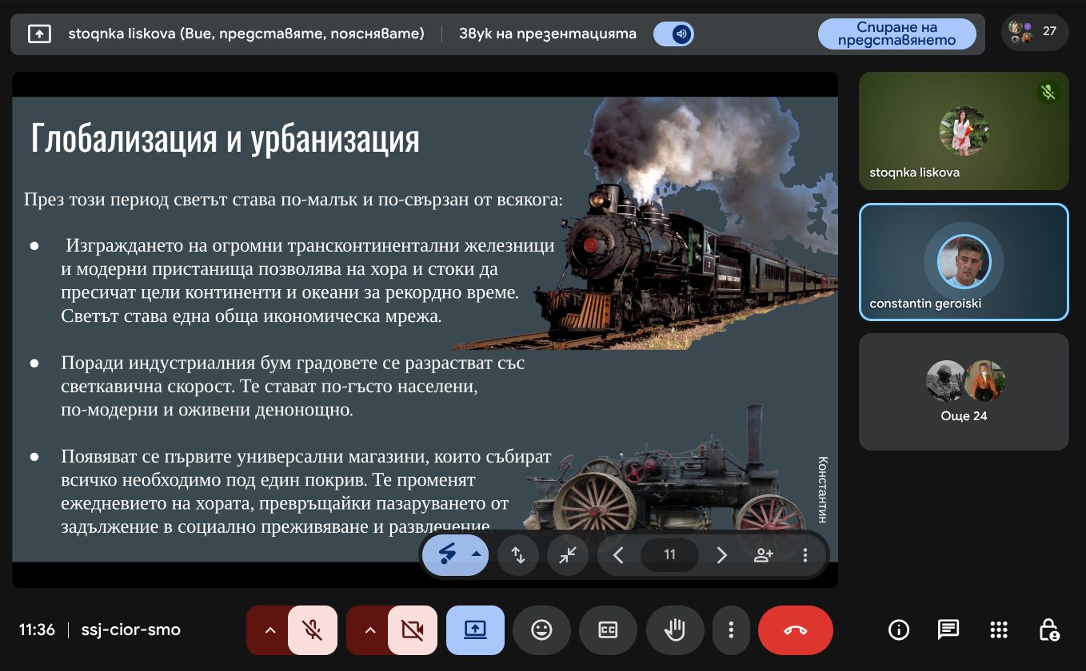This screenshot has width=1086, height=671.
Task: Open slide toolbar three-dot menu
Action: pyautogui.click(x=805, y=555)
